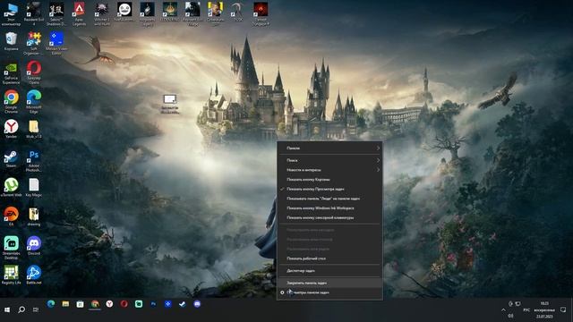Choose Показать рабочий стол from context menu
Screen dimensions: 573x322
click(x=329, y=258)
